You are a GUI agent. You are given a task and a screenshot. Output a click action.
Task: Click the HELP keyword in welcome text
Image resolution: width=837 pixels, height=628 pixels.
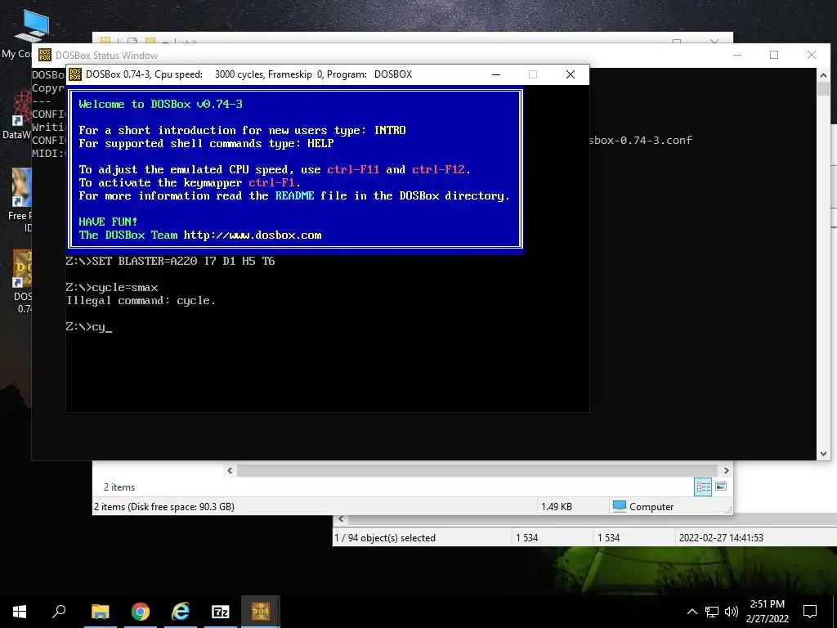320,143
